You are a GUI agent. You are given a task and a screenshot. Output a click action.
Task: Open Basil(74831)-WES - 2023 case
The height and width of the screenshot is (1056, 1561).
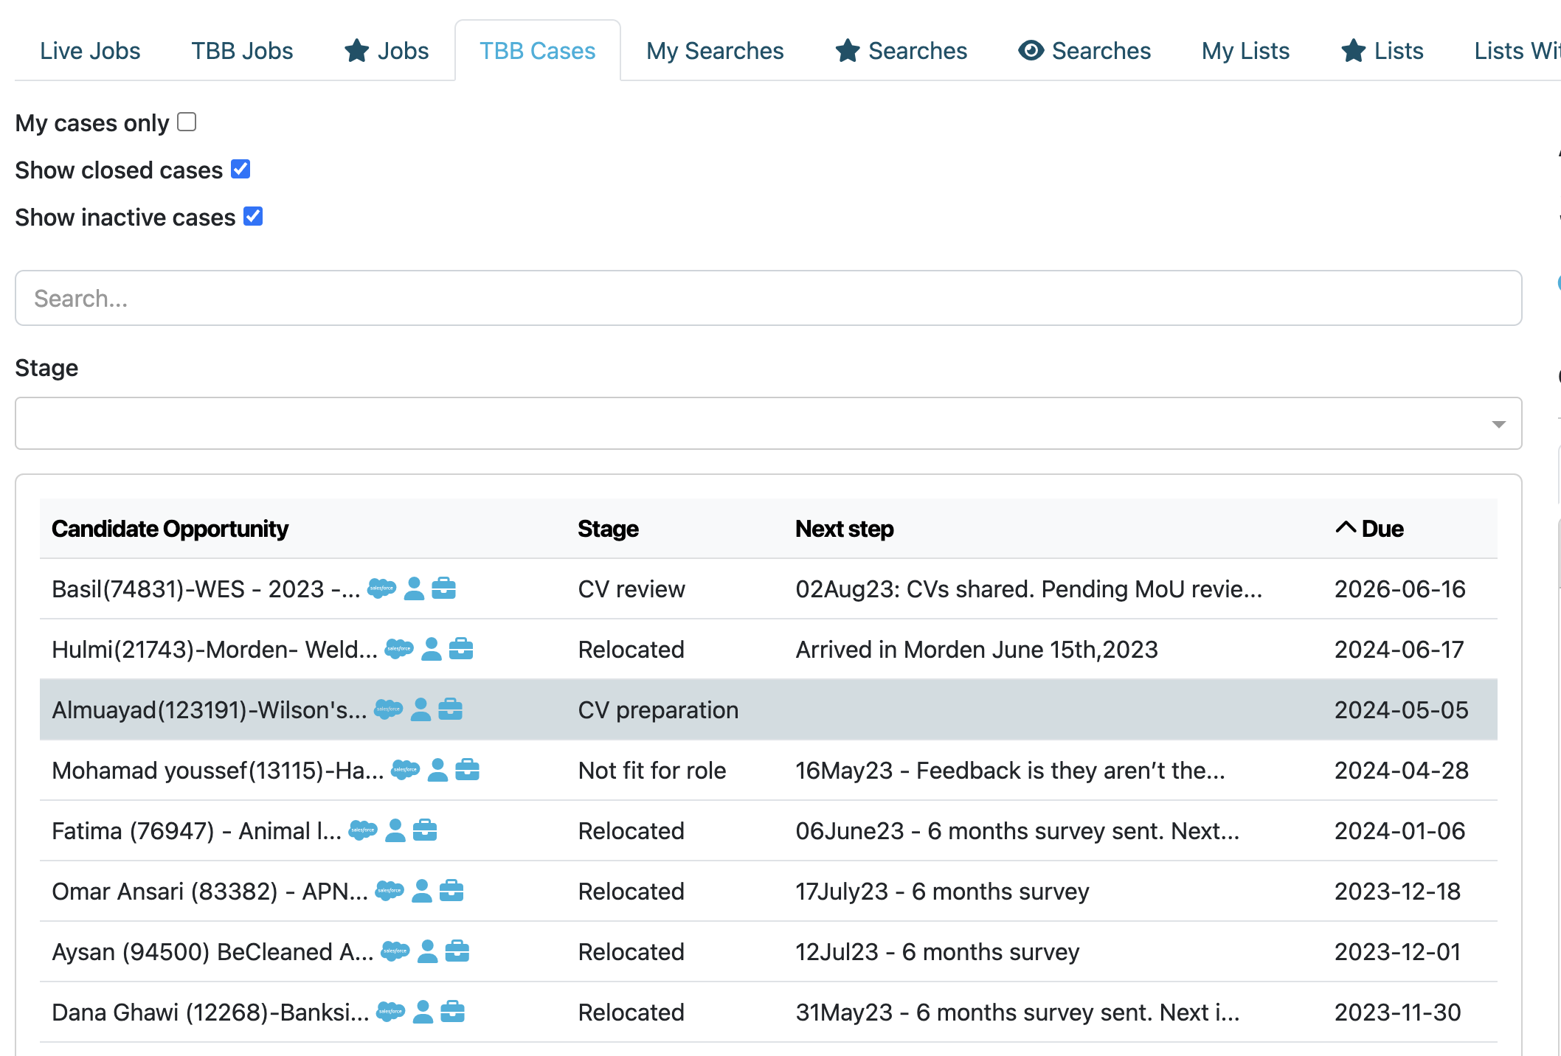click(205, 589)
